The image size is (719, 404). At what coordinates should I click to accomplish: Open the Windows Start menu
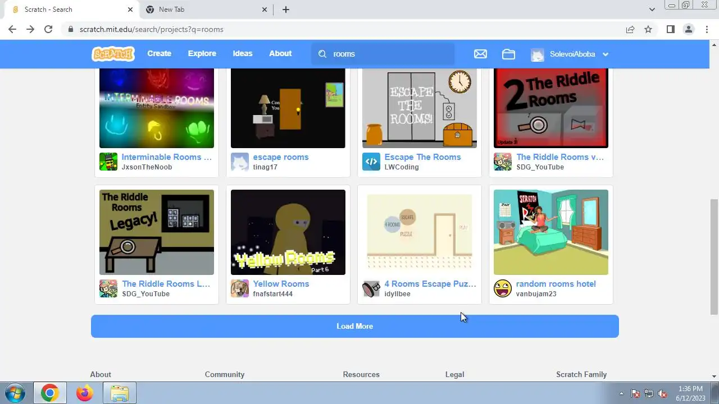coord(15,393)
